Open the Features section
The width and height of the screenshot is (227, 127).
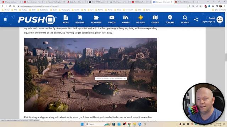[x=96, y=19]
